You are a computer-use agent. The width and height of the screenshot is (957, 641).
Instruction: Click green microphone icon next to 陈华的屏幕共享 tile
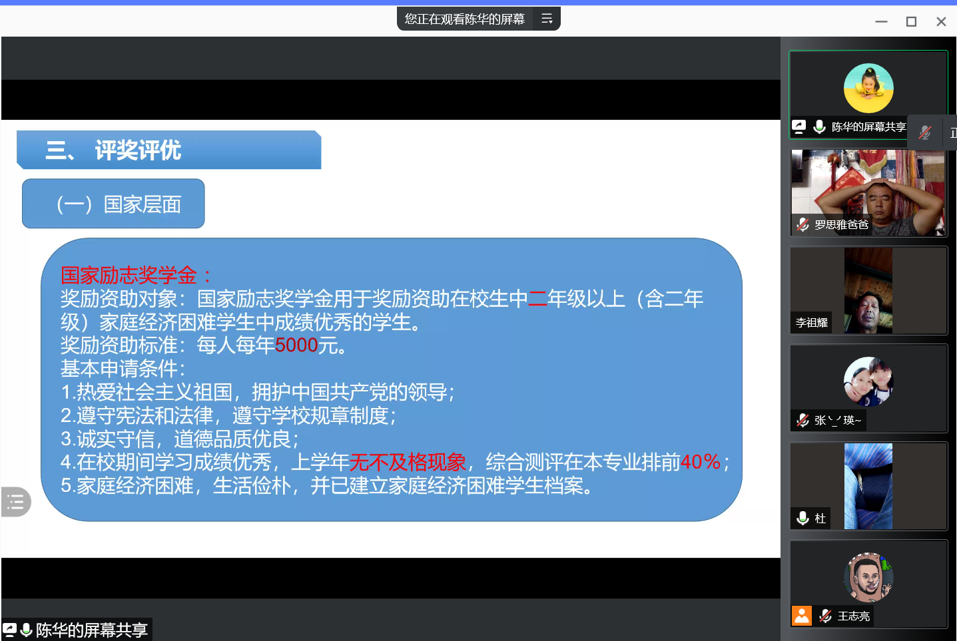(820, 126)
